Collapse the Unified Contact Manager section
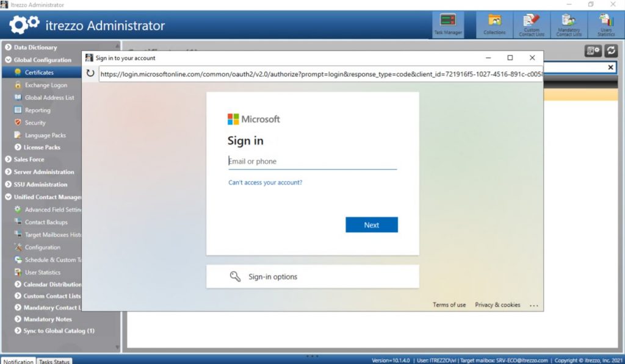This screenshot has height=364, width=625. tap(8, 197)
